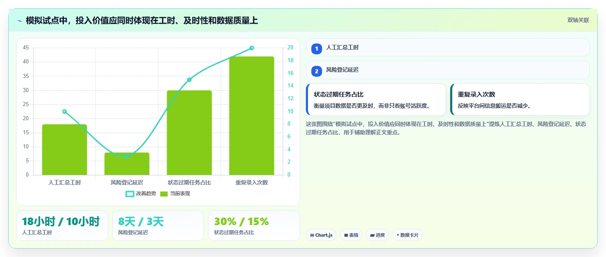Toggle the 当前表现 legend item
The width and height of the screenshot is (606, 257).
click(175, 194)
